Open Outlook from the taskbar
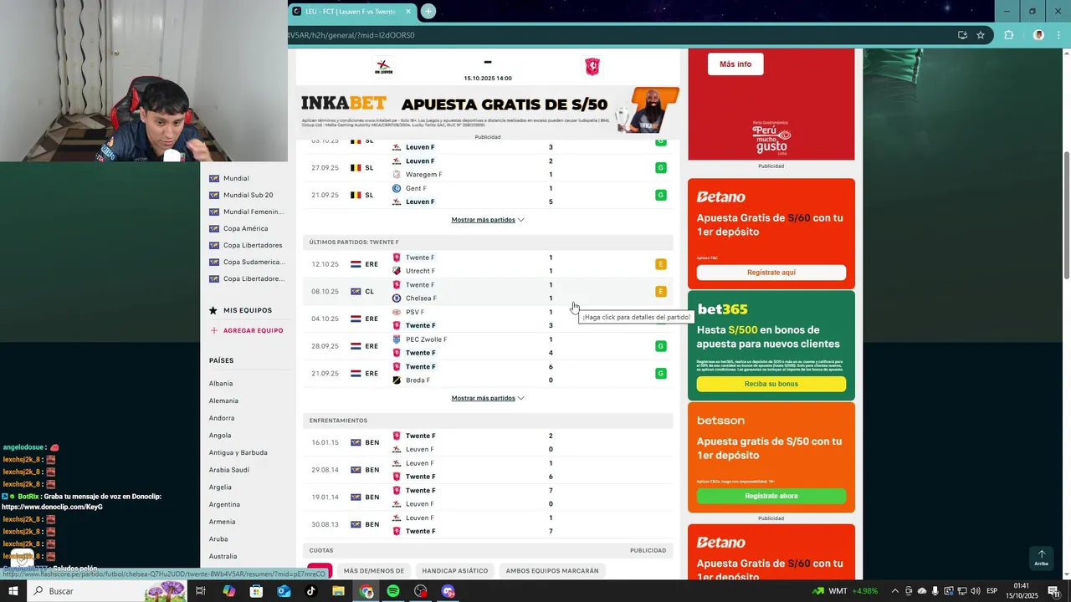 [x=284, y=591]
